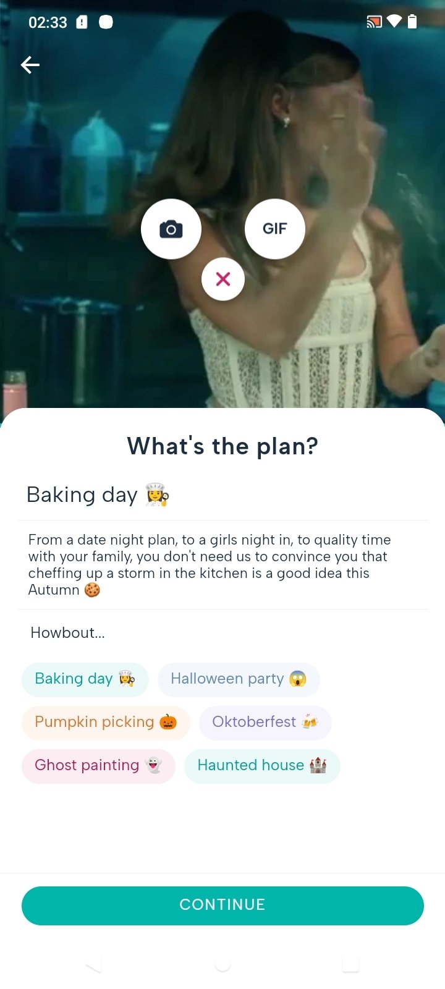Tap the Wi-Fi status icon
The width and height of the screenshot is (445, 989).
394,22
